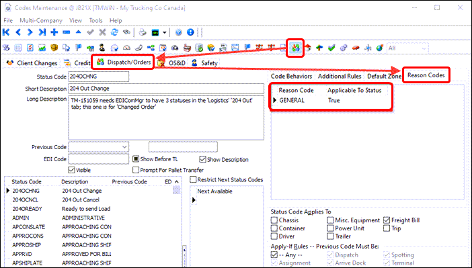Image resolution: width=472 pixels, height=268 pixels.
Task: Click the red car icon in toolbar
Action: point(356,48)
